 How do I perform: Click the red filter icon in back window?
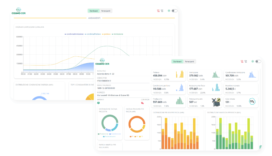coord(158,11)
